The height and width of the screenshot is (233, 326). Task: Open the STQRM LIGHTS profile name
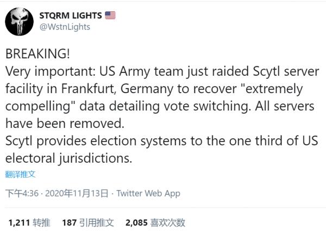(70, 15)
